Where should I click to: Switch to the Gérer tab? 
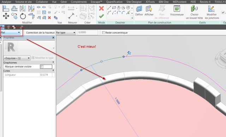pos(64,2)
